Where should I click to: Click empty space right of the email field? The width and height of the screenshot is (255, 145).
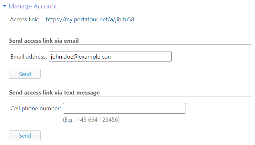click(x=210, y=57)
